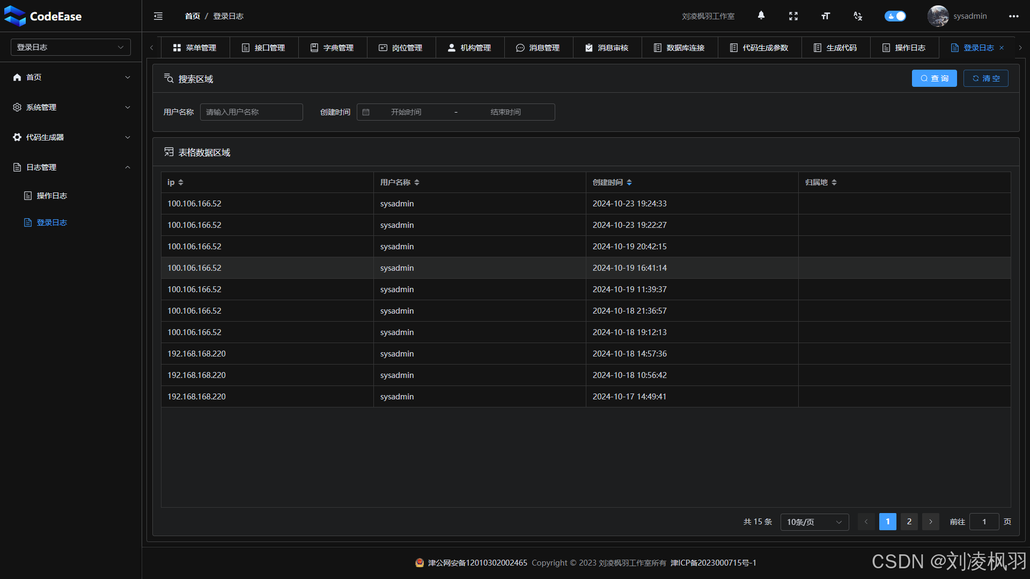This screenshot has width=1030, height=579.
Task: Open the 登录日志 sidebar select dropdown
Action: [x=71, y=47]
